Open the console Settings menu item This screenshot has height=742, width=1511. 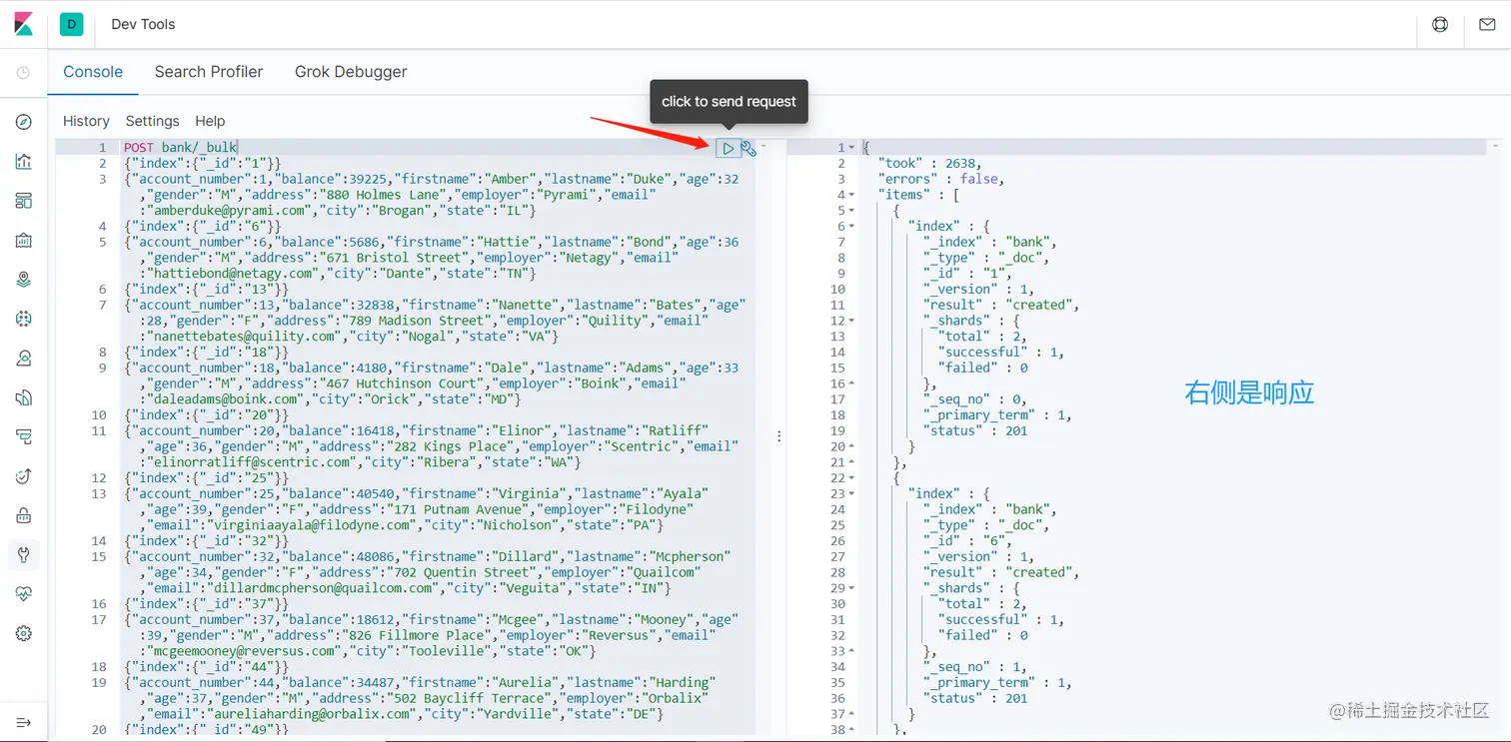pyautogui.click(x=152, y=121)
